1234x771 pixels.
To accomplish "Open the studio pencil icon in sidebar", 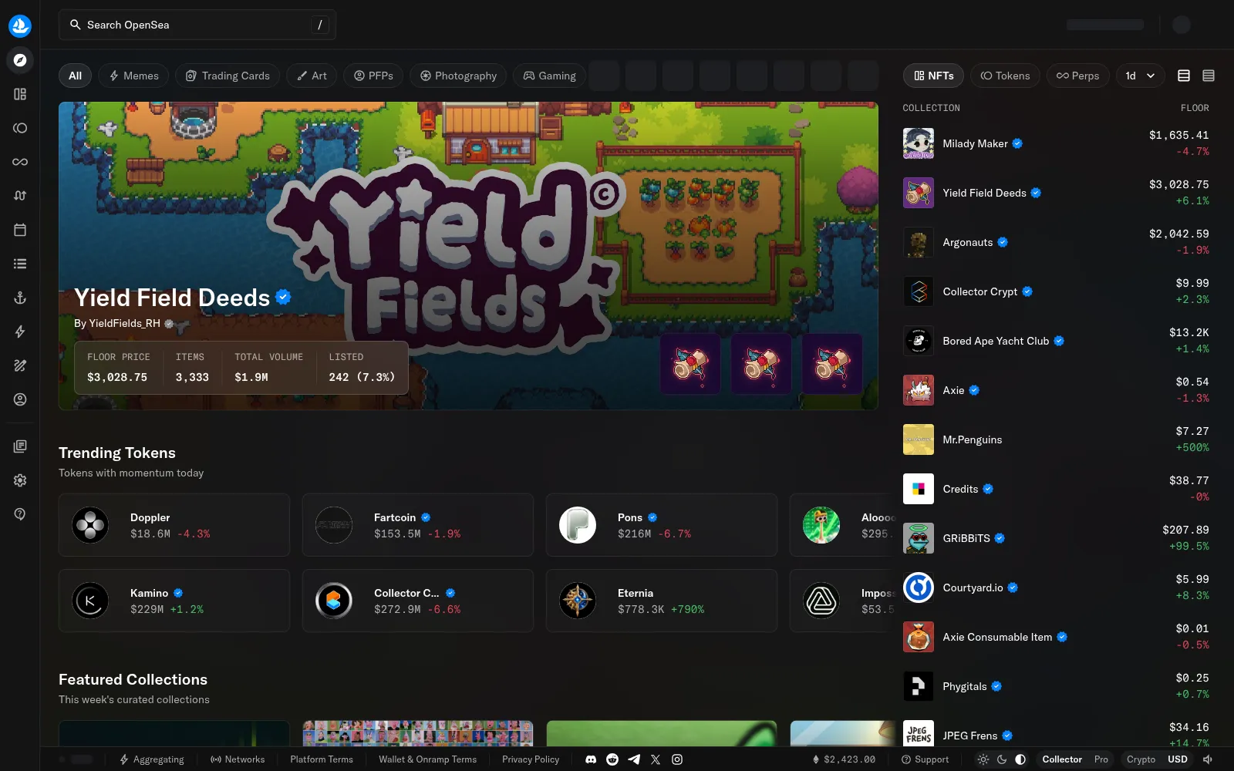I will tap(20, 365).
